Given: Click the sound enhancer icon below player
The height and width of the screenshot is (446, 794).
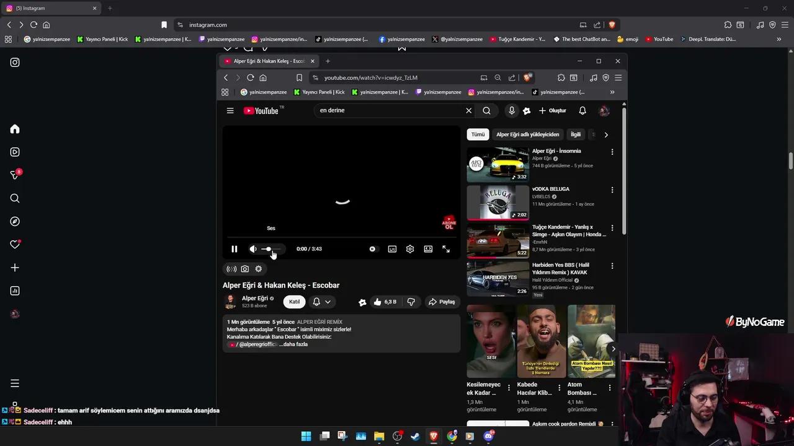Looking at the screenshot, I should (x=231, y=269).
